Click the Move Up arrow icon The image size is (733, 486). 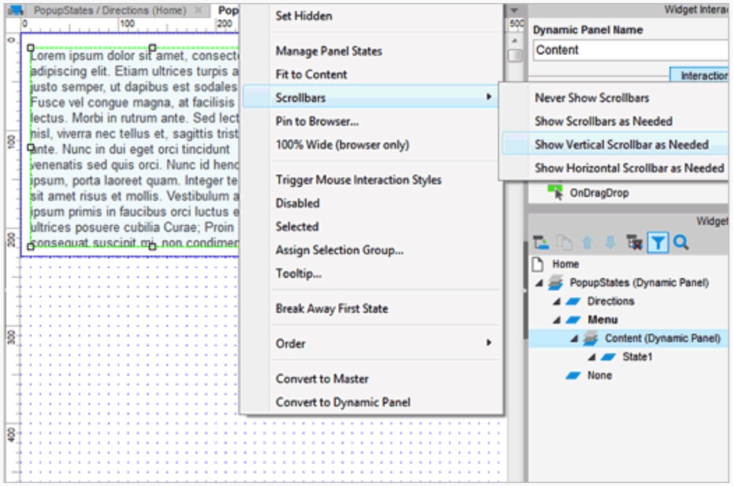point(588,242)
